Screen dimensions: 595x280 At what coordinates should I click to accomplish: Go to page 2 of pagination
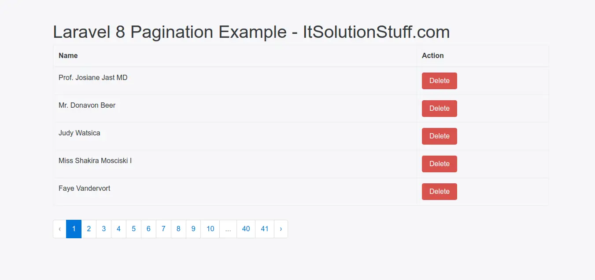tap(89, 229)
